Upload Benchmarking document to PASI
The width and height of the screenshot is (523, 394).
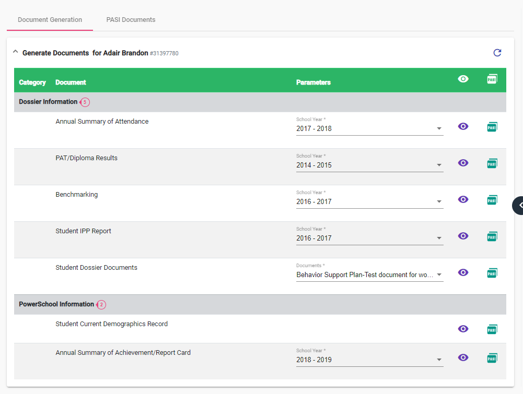pos(492,200)
